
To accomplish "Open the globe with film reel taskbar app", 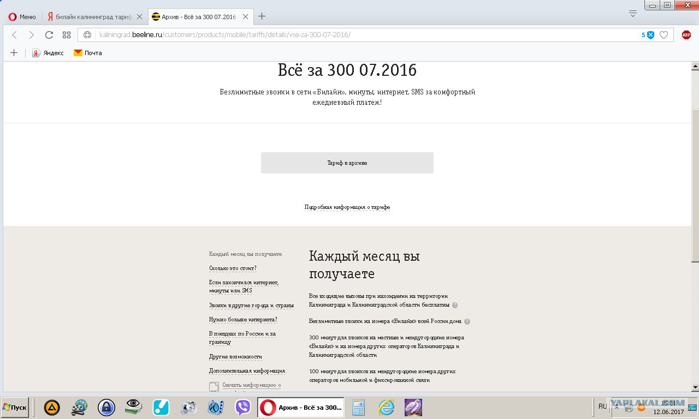I will (79, 408).
